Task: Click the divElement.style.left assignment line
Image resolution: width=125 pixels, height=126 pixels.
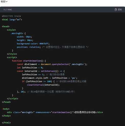Action: [x=49, y=78]
